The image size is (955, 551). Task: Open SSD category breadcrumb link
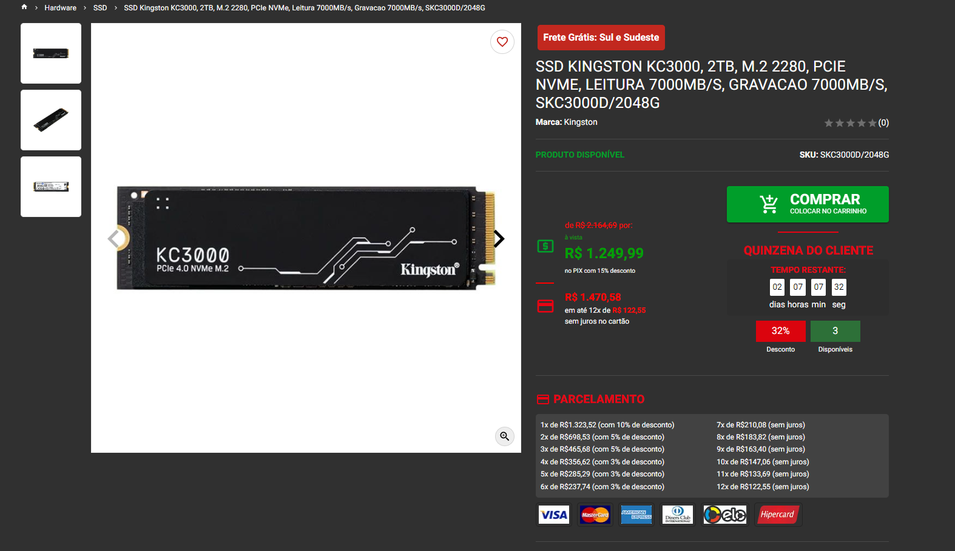click(100, 8)
